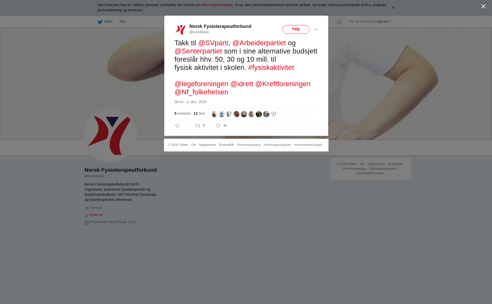Open the Om menu item in top bar
Screen dimensions: 492x304
(x=122, y=21)
